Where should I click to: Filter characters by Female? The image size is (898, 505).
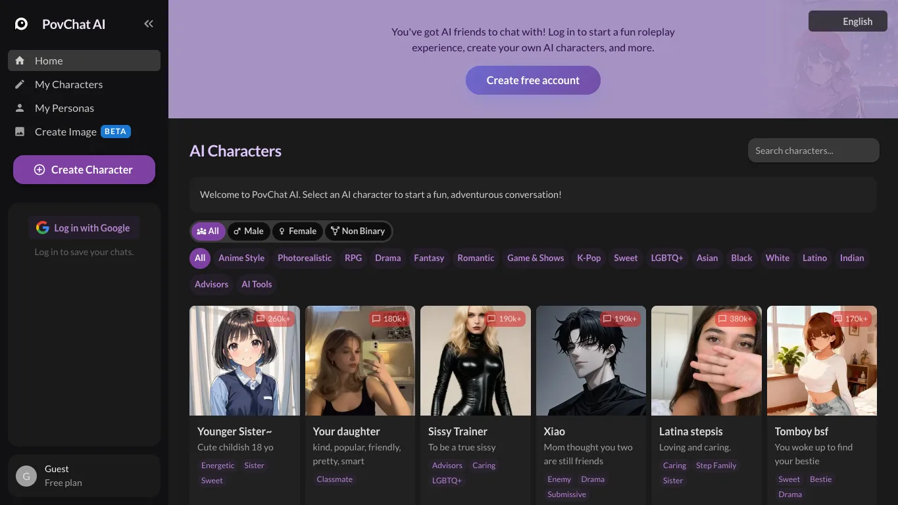(x=297, y=231)
